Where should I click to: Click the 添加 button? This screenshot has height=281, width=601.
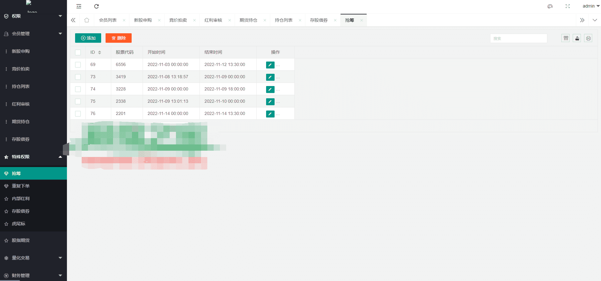pyautogui.click(x=88, y=38)
